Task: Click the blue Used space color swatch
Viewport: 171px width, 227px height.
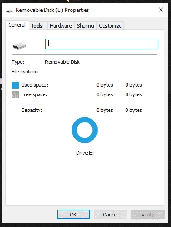Action: click(x=15, y=85)
